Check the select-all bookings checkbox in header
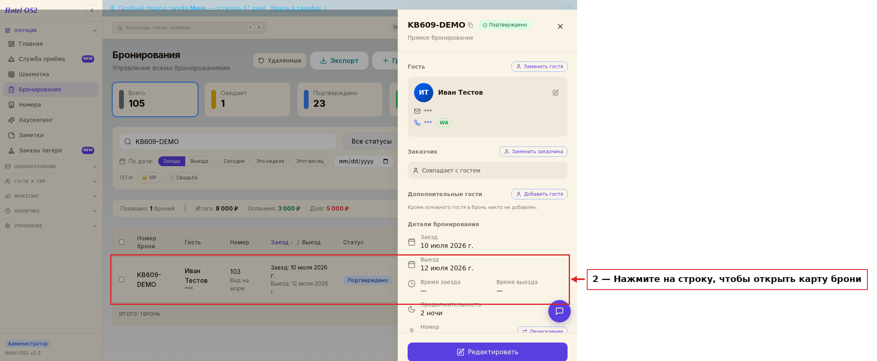877x361 pixels. [121, 242]
